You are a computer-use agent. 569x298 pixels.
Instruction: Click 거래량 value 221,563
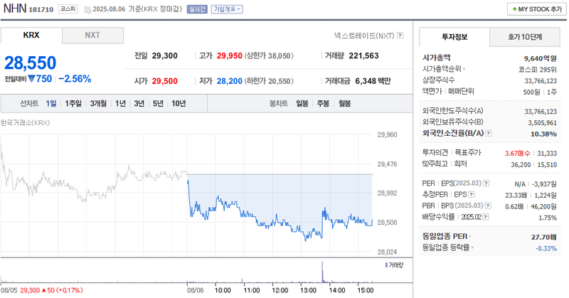coord(363,56)
